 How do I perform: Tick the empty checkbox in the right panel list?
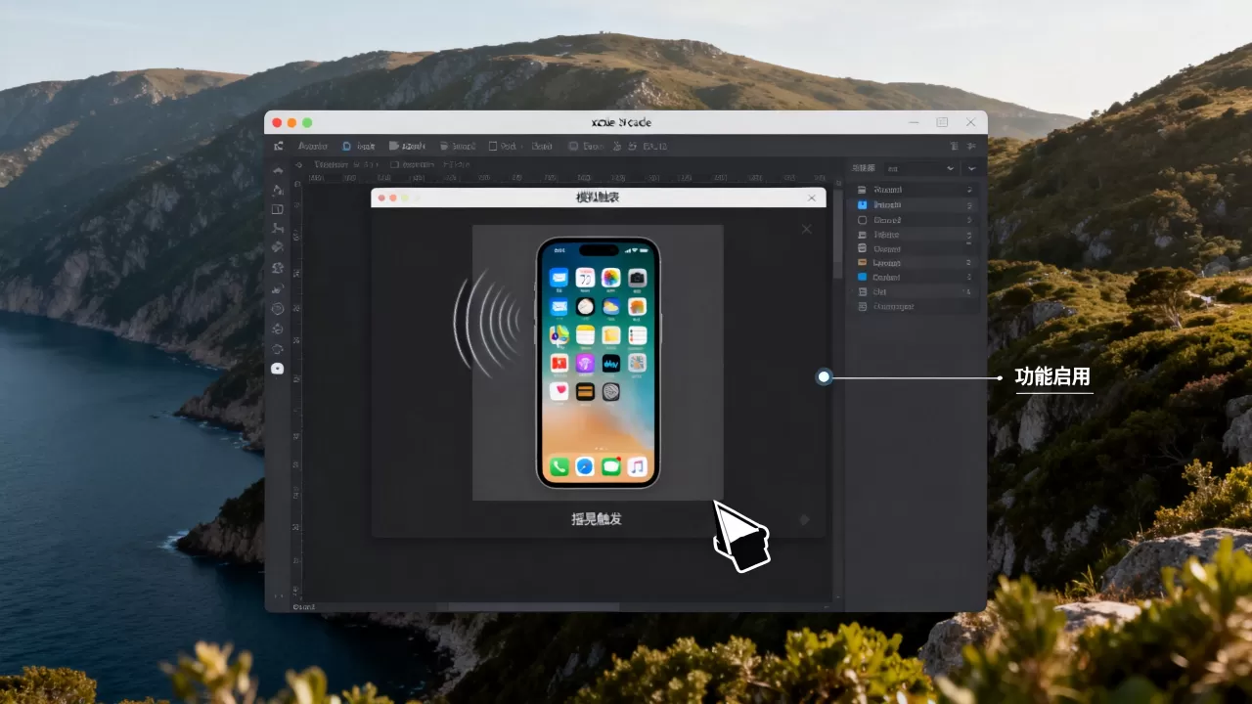coord(862,220)
